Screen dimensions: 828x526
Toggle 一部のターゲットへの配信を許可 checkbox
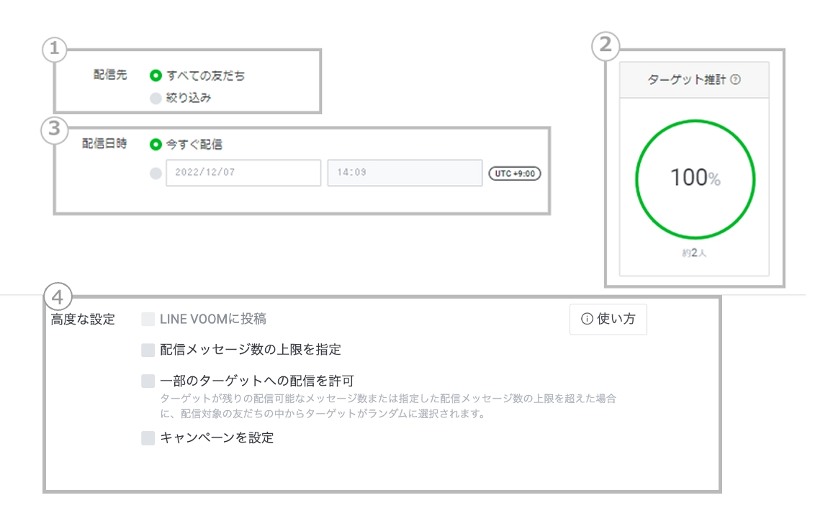point(148,381)
